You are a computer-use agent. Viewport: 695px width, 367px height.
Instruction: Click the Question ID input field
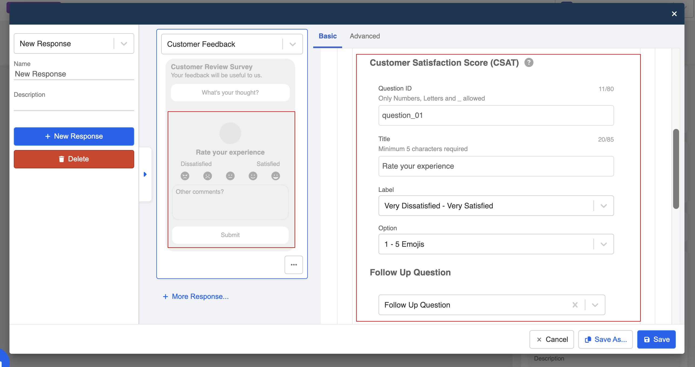(496, 115)
